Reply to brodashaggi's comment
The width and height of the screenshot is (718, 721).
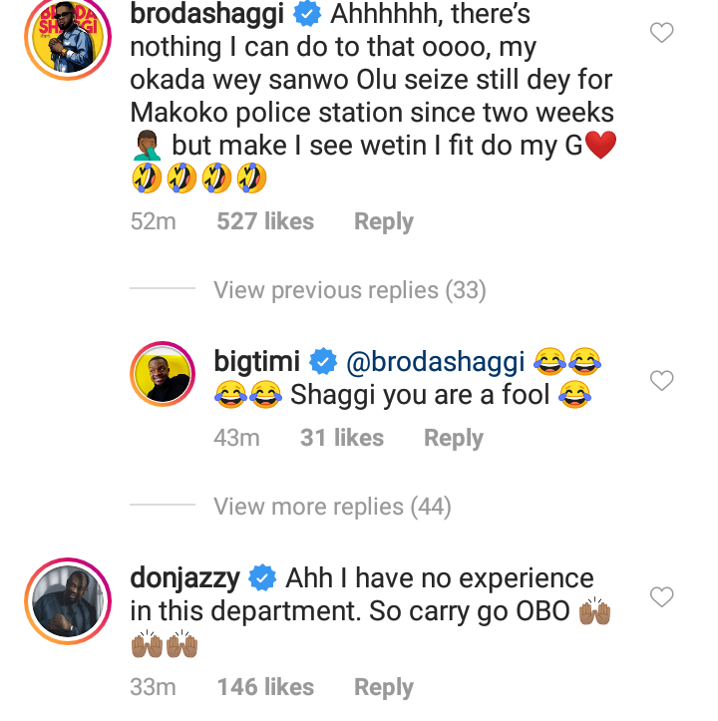[384, 221]
